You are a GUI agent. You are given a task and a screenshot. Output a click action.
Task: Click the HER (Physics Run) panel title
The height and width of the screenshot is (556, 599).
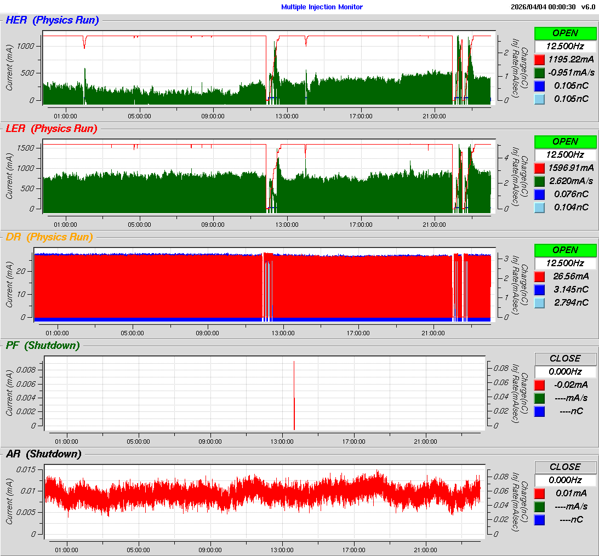52,20
